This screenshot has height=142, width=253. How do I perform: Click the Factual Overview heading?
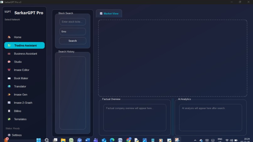click(111, 99)
